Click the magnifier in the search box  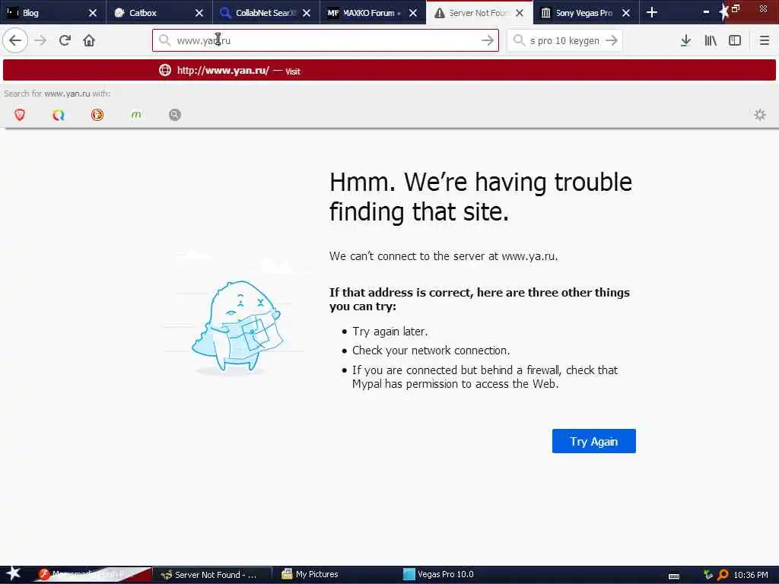point(519,40)
